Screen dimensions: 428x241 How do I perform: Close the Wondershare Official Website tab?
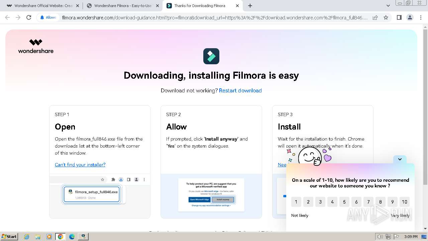pyautogui.click(x=78, y=6)
